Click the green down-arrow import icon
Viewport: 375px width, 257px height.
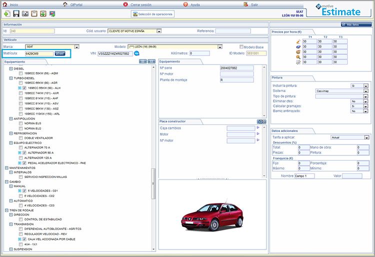[43, 13]
